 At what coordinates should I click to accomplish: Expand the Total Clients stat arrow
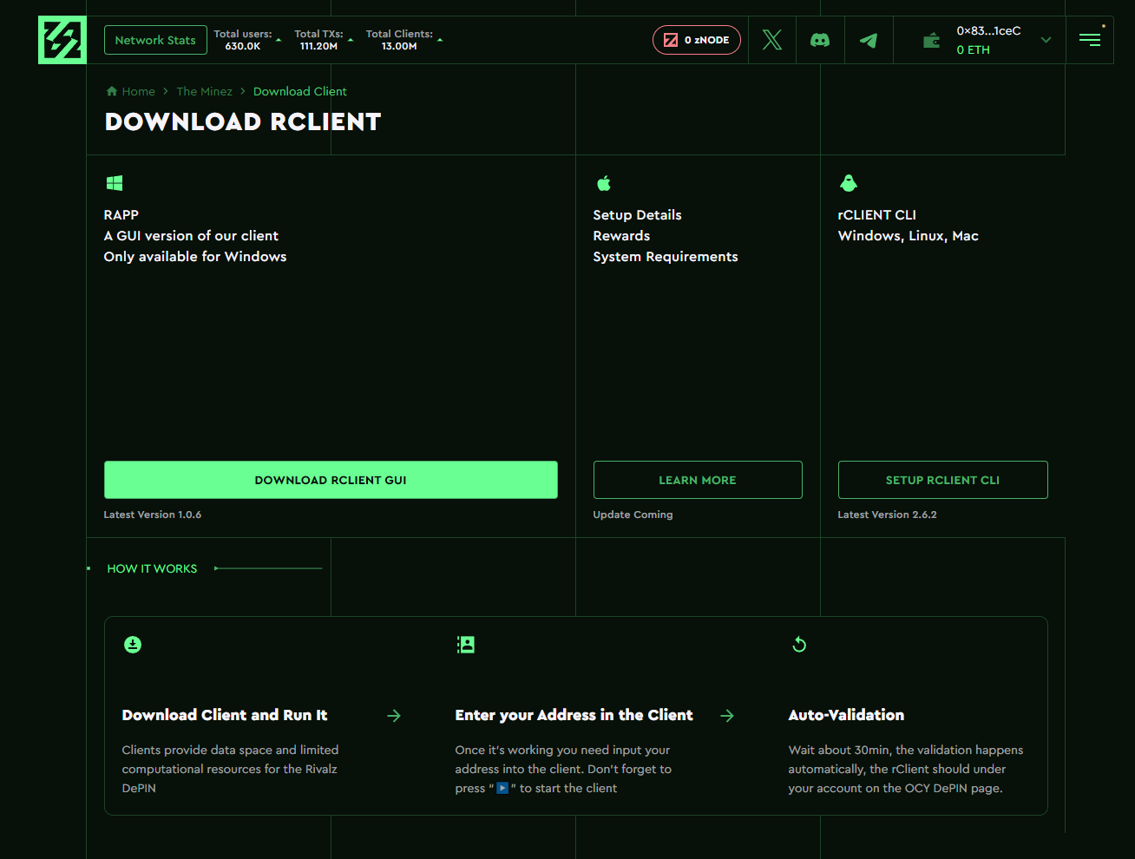(x=440, y=40)
